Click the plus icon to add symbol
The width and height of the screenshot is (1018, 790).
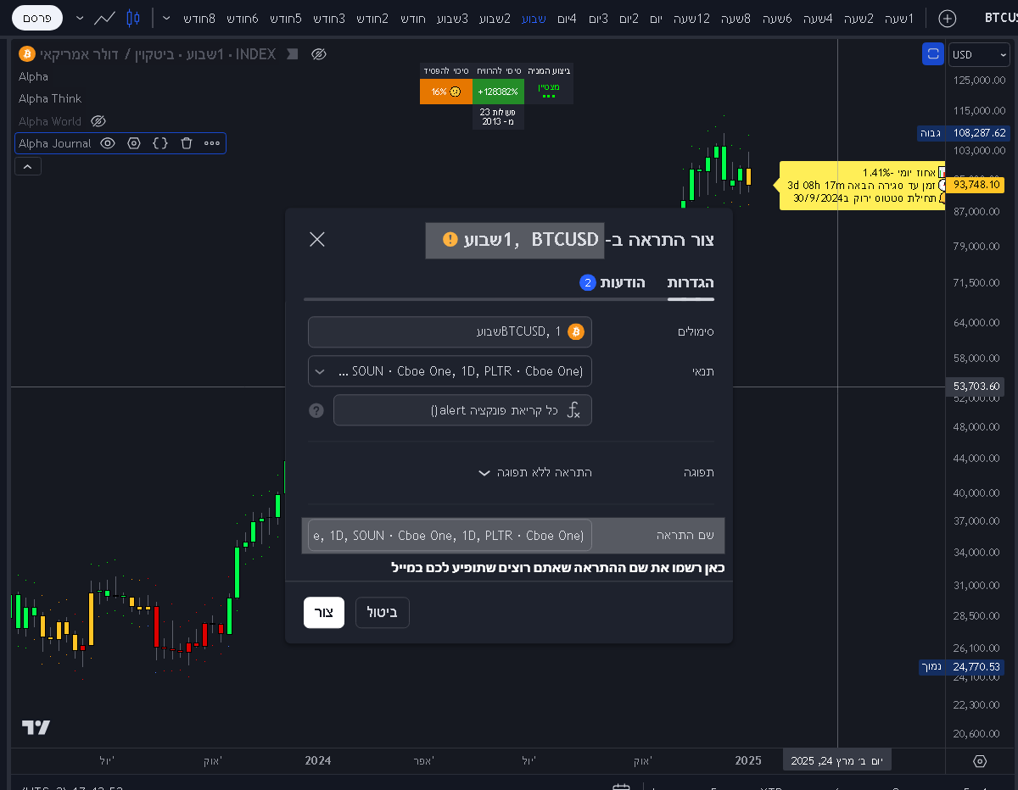(x=948, y=18)
